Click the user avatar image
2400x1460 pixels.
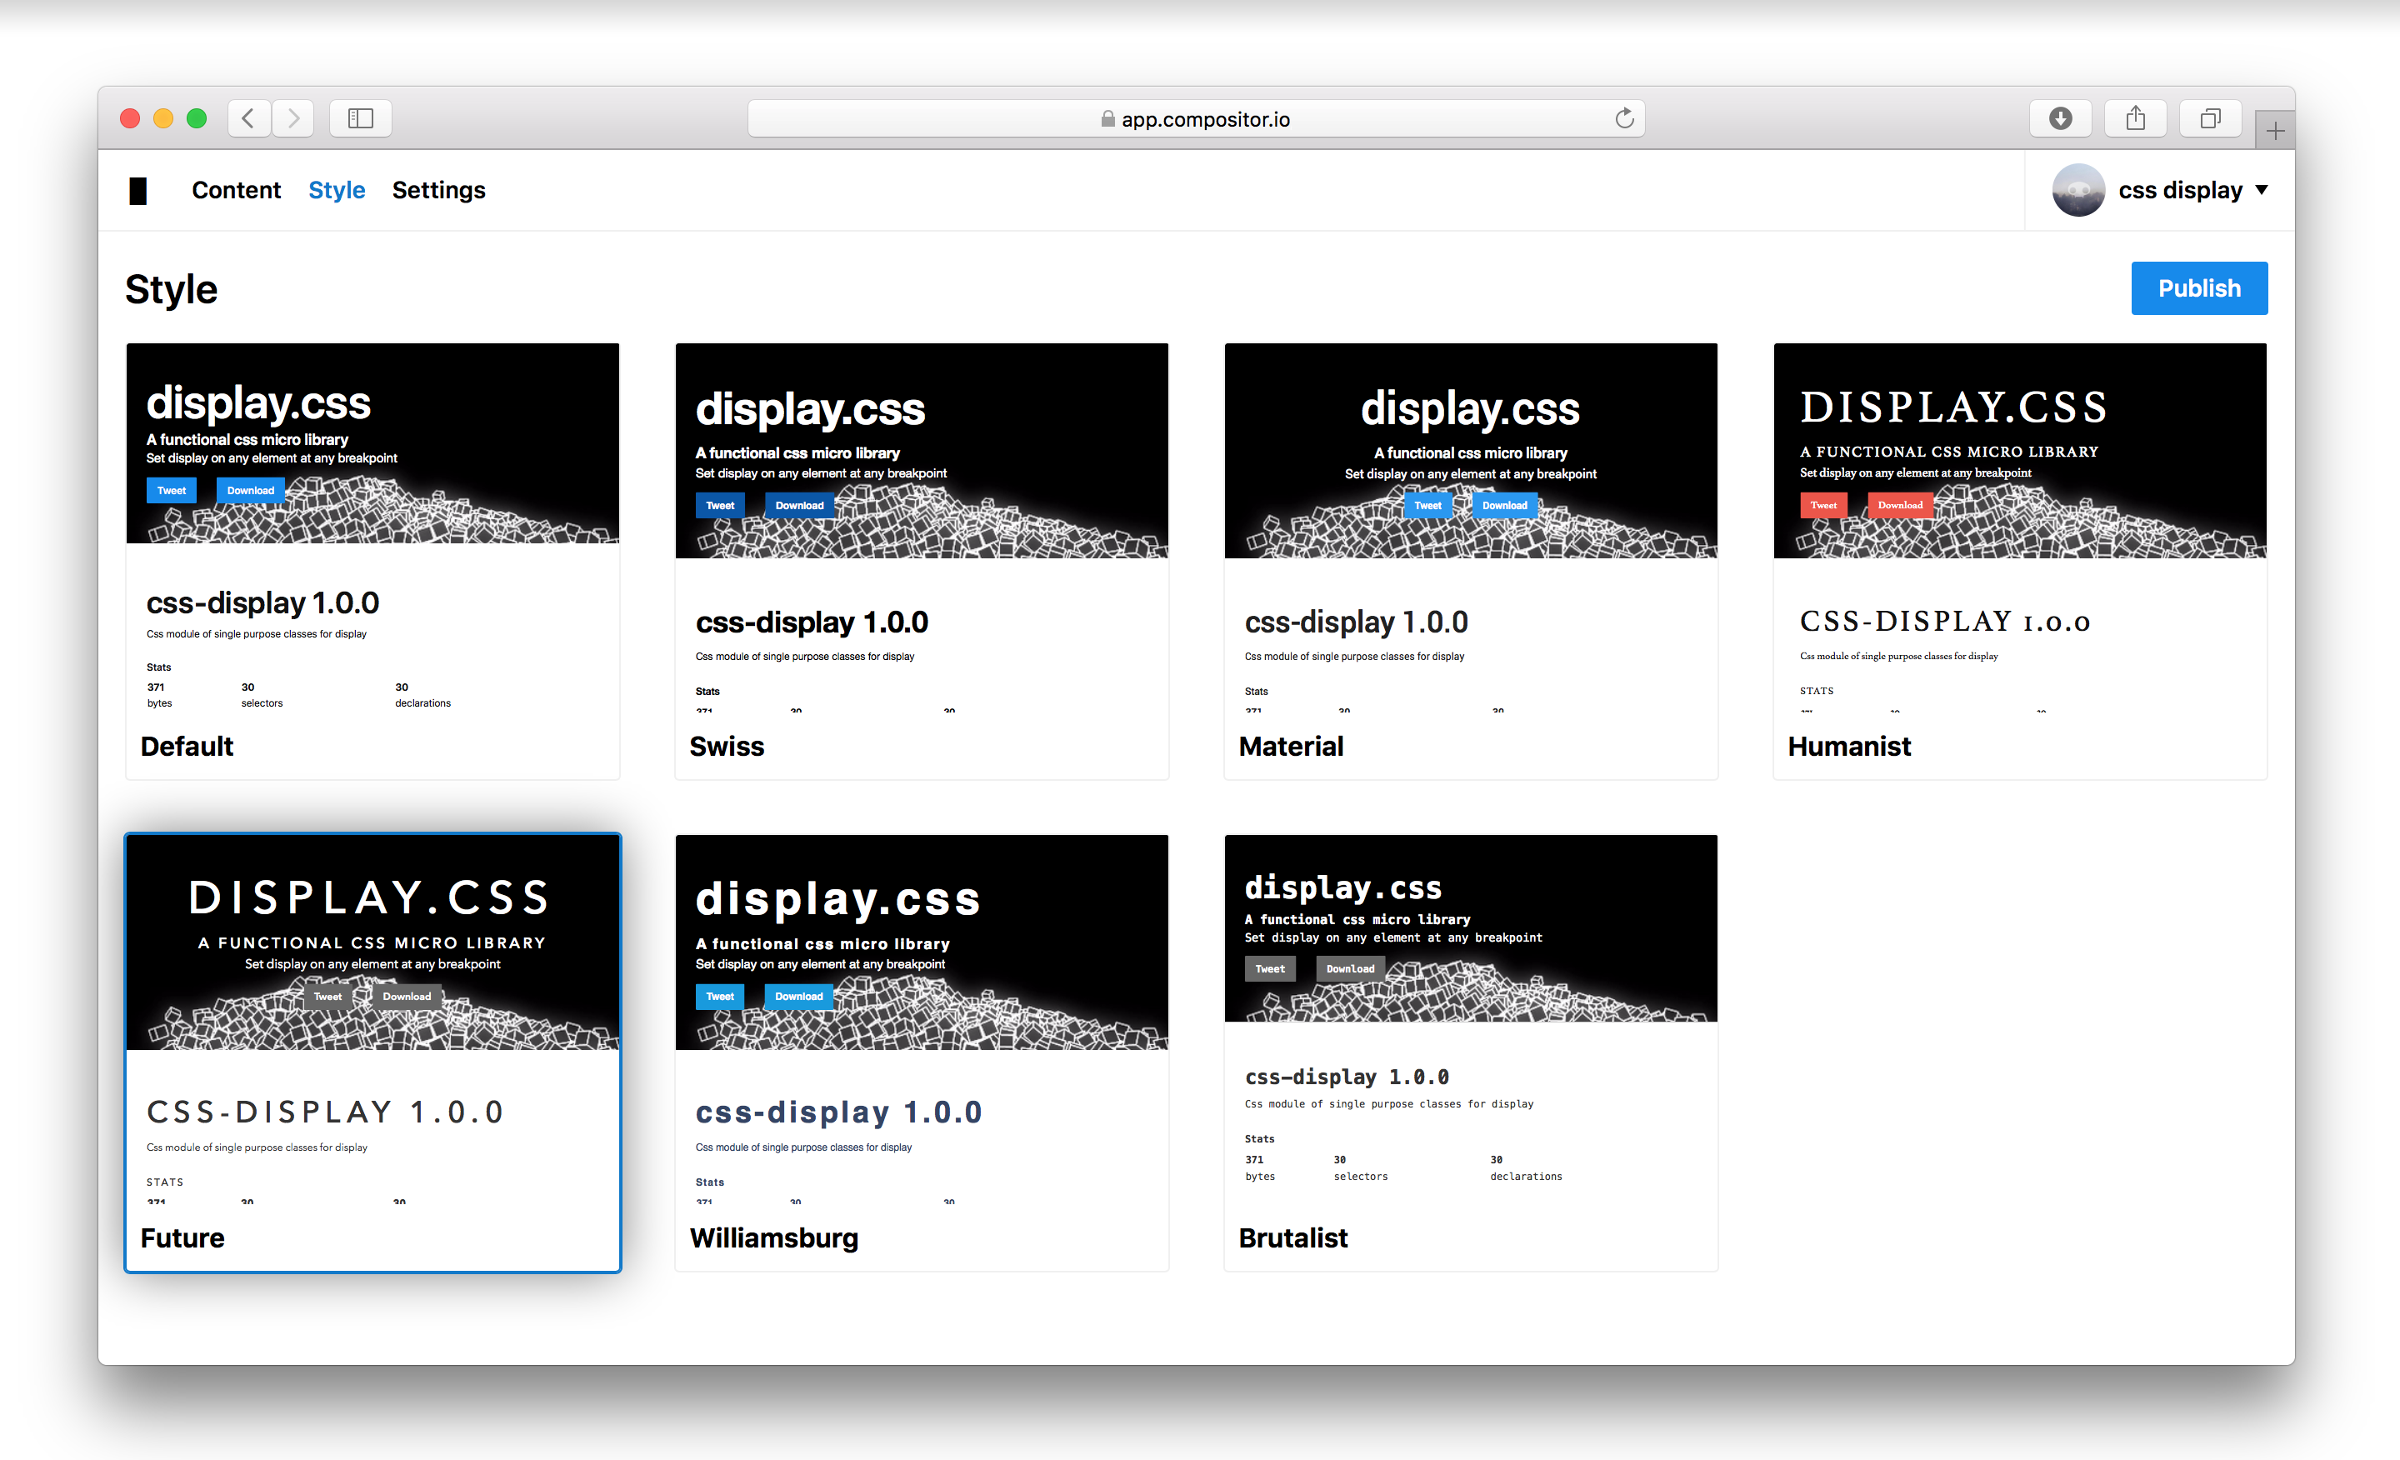(2077, 191)
